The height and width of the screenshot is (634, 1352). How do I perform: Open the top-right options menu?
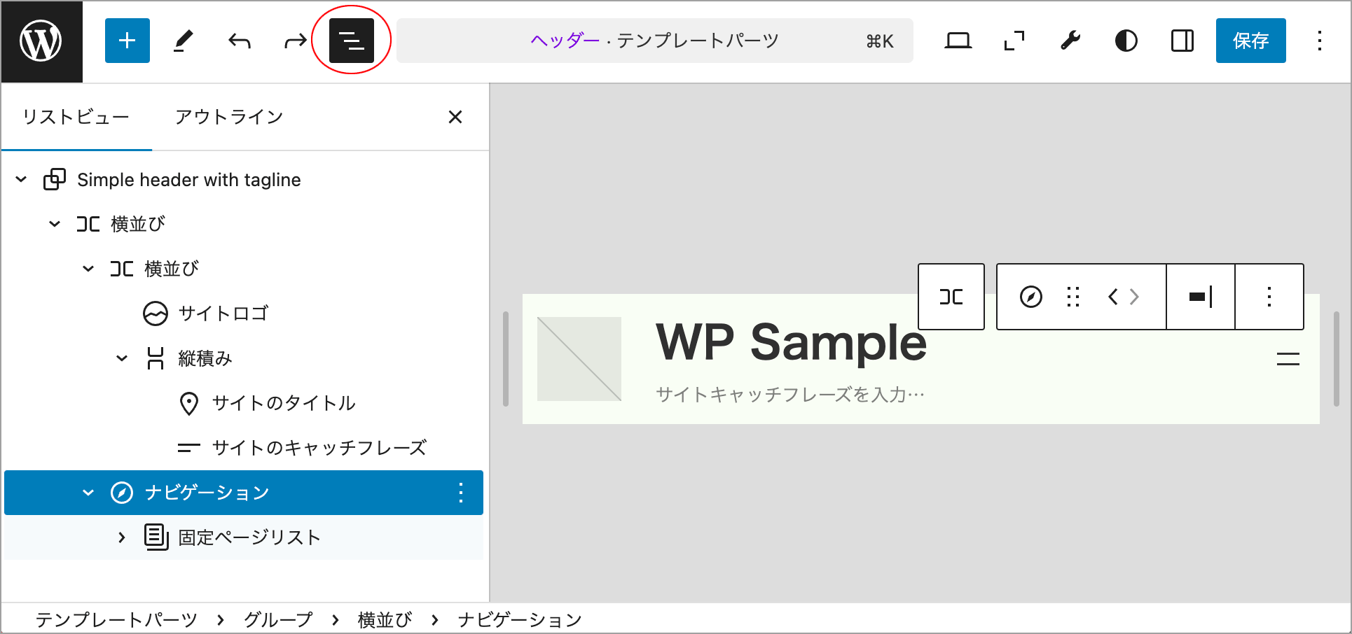click(1319, 41)
